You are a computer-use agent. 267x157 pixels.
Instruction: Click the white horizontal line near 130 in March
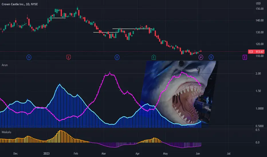pyautogui.click(x=106, y=32)
